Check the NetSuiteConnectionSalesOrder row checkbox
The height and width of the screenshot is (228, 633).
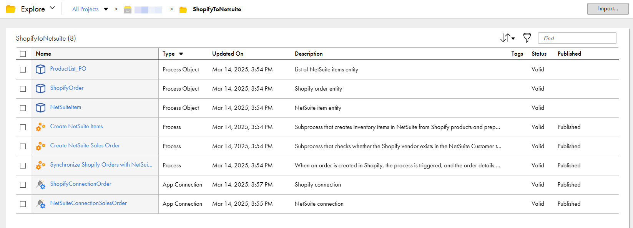(23, 204)
